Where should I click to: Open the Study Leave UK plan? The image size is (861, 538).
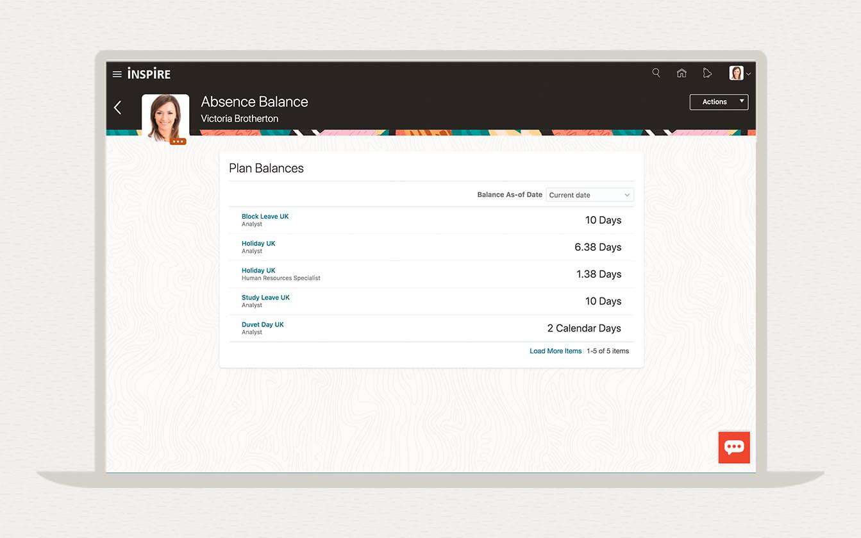[265, 297]
